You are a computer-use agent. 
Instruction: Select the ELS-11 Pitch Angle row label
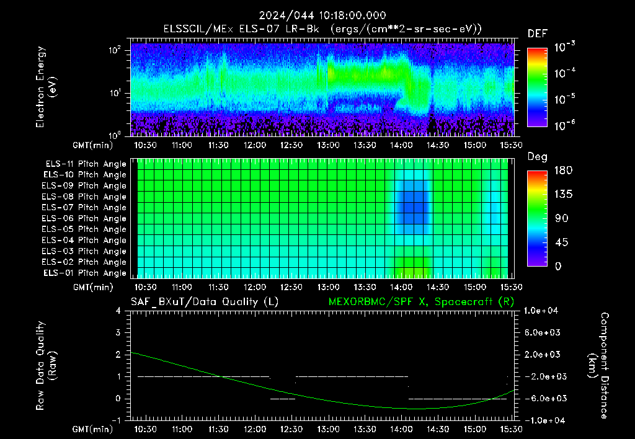click(86, 164)
